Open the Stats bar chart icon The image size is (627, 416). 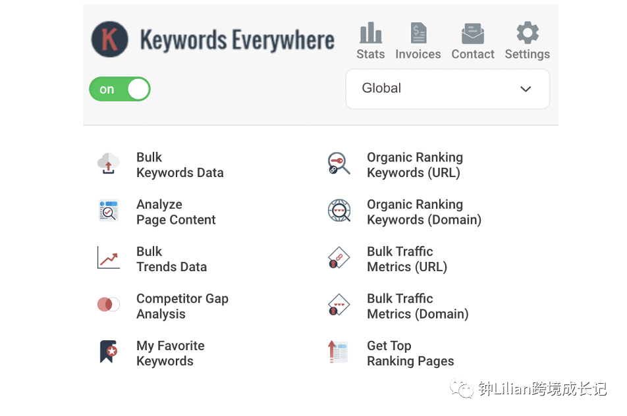pos(371,32)
